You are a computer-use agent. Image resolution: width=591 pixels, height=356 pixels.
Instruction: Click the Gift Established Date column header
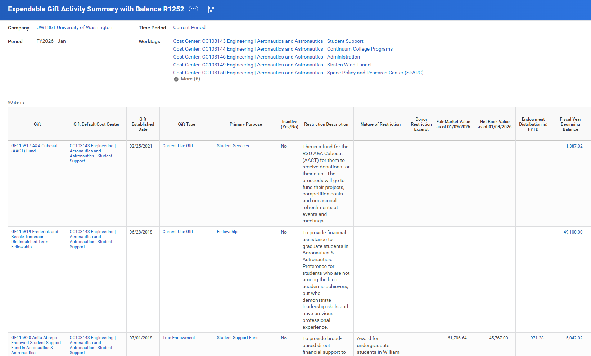coord(143,124)
